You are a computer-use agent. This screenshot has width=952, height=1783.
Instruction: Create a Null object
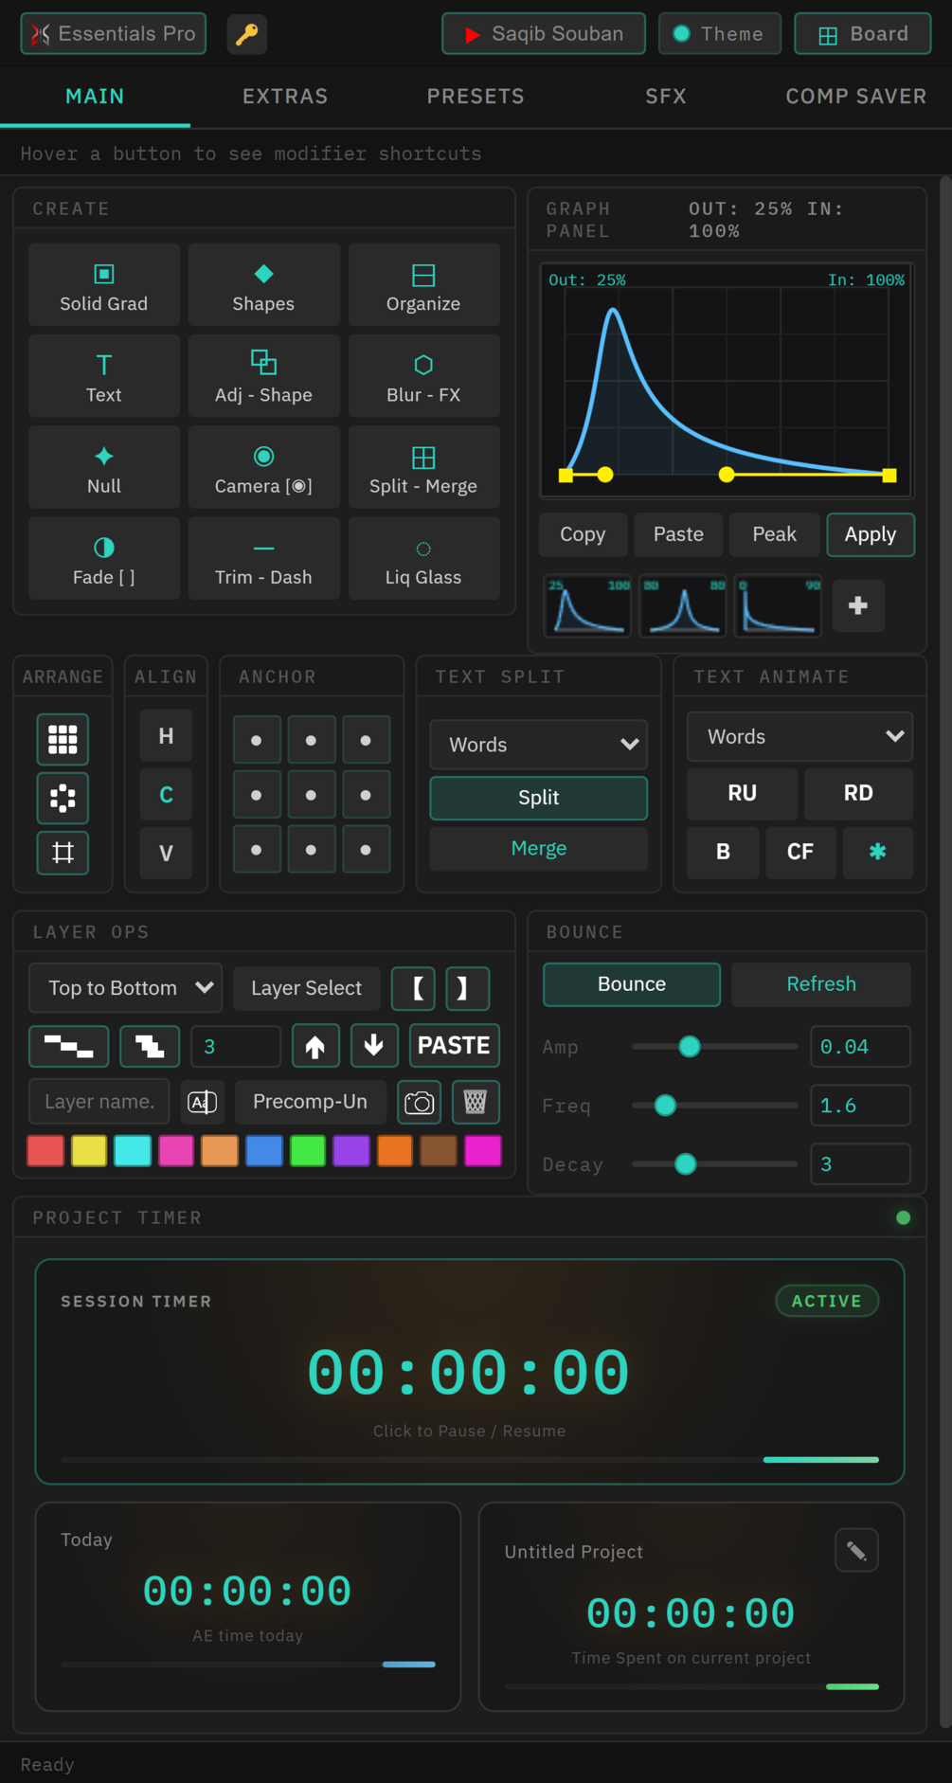pyautogui.click(x=104, y=467)
